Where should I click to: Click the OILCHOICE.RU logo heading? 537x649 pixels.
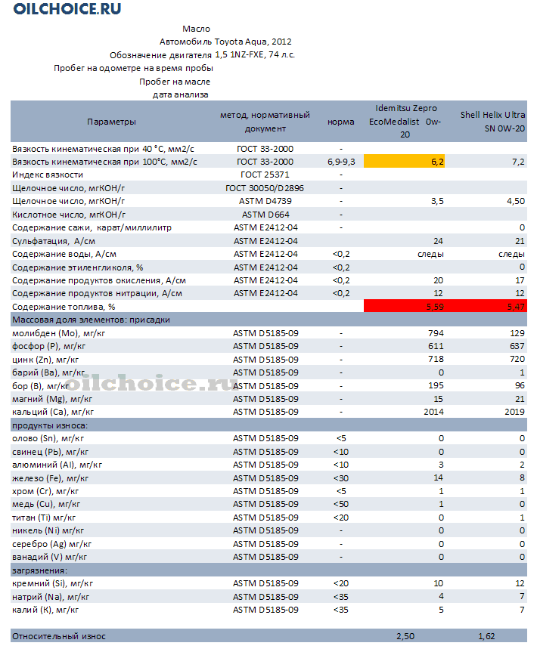67,9
